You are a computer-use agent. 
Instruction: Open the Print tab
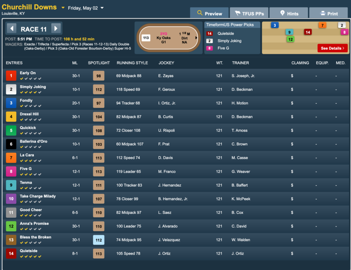pyautogui.click(x=328, y=13)
